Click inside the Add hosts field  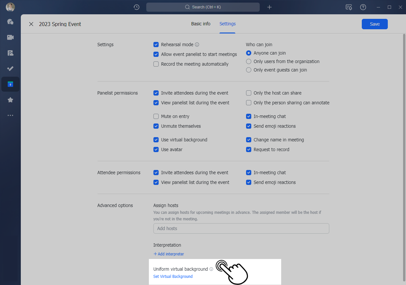point(241,228)
